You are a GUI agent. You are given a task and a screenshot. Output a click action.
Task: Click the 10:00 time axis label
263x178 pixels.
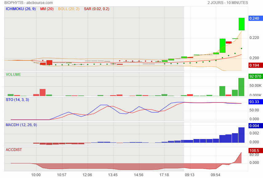click(x=36, y=175)
